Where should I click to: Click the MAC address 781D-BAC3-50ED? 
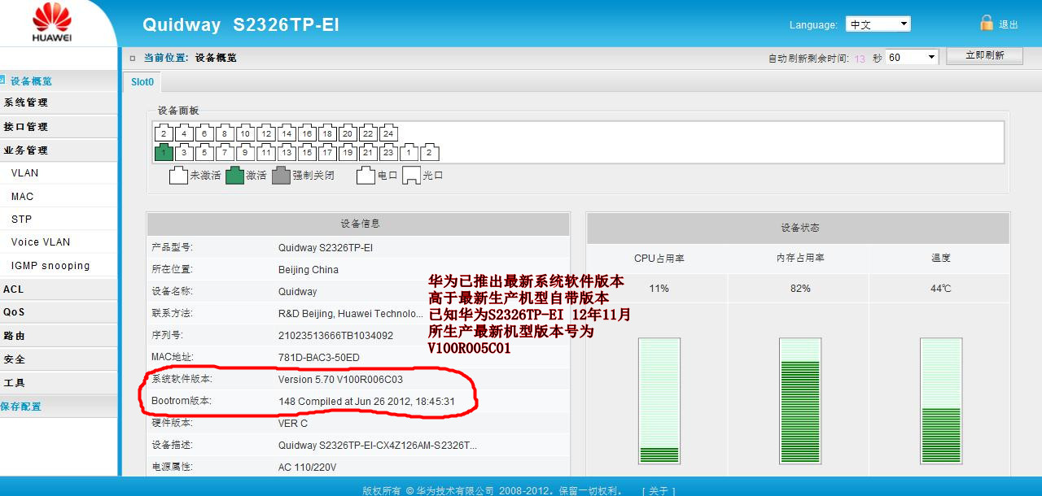[x=319, y=358]
